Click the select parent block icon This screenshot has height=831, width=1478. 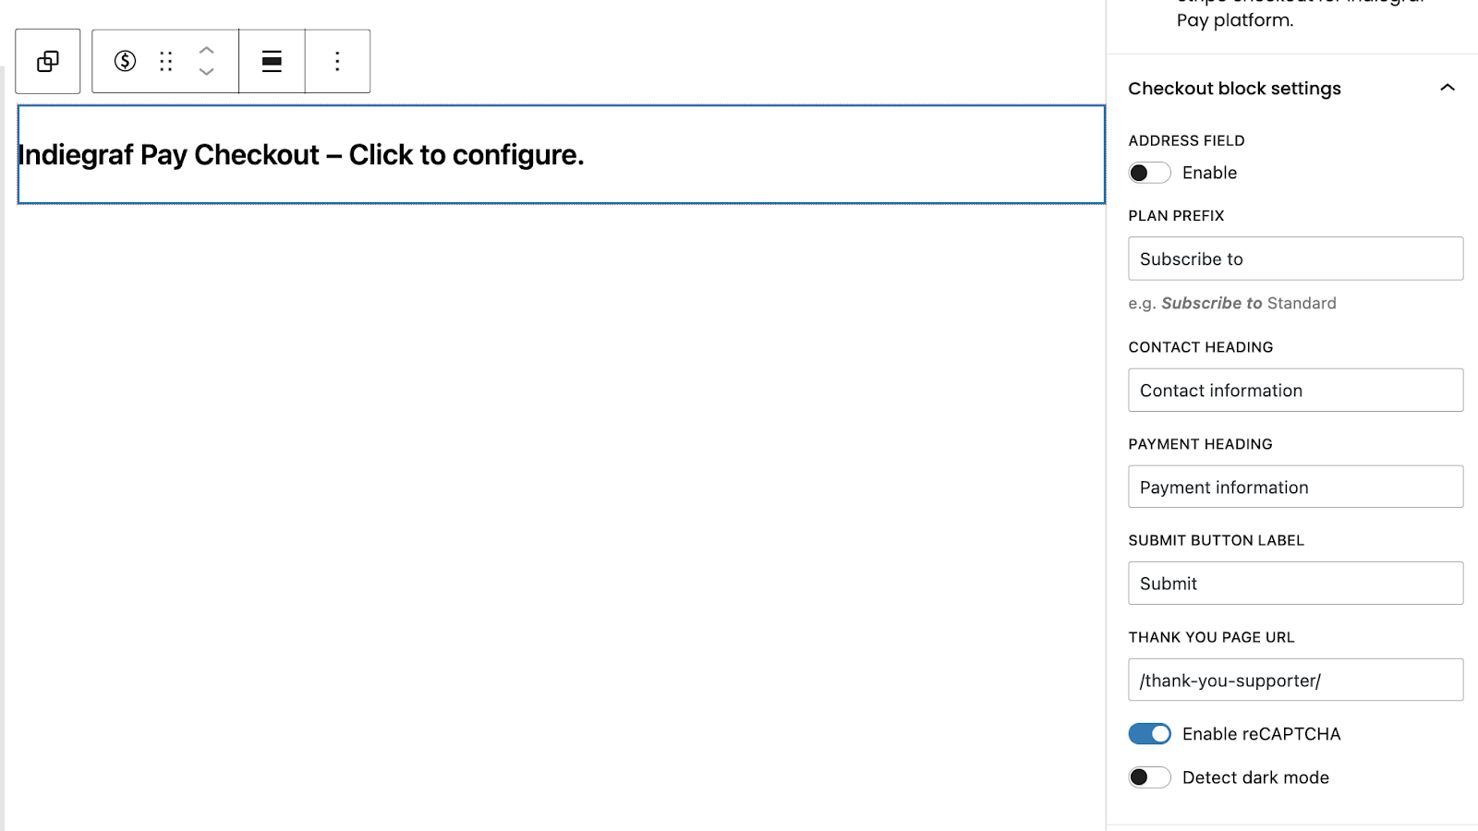48,62
